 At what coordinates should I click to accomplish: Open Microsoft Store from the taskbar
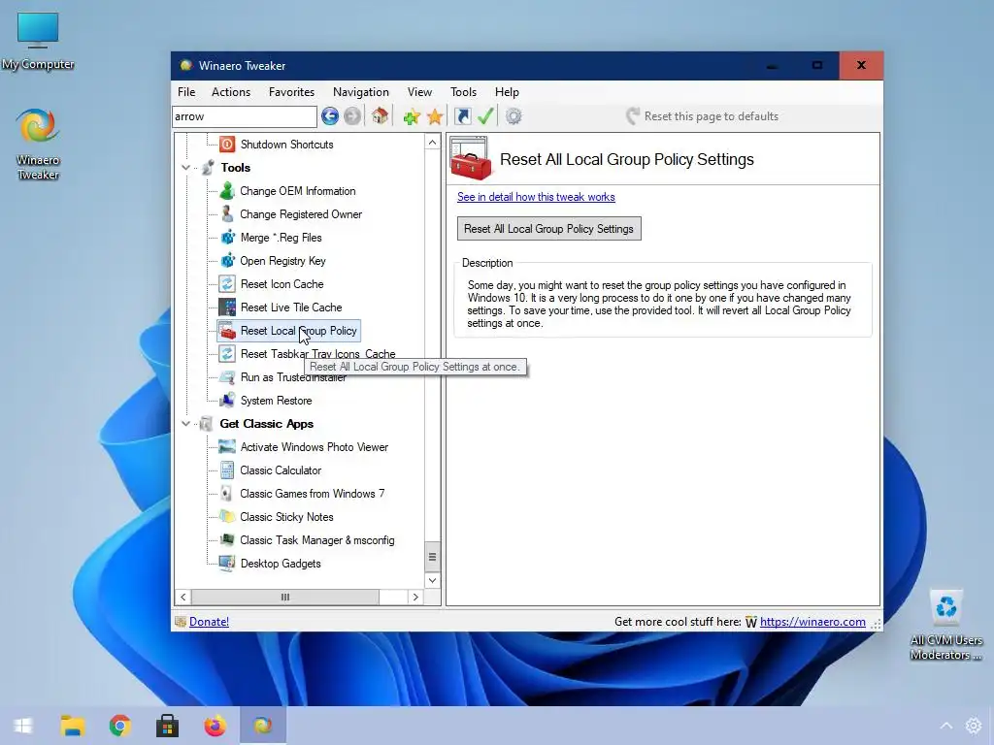(x=167, y=726)
